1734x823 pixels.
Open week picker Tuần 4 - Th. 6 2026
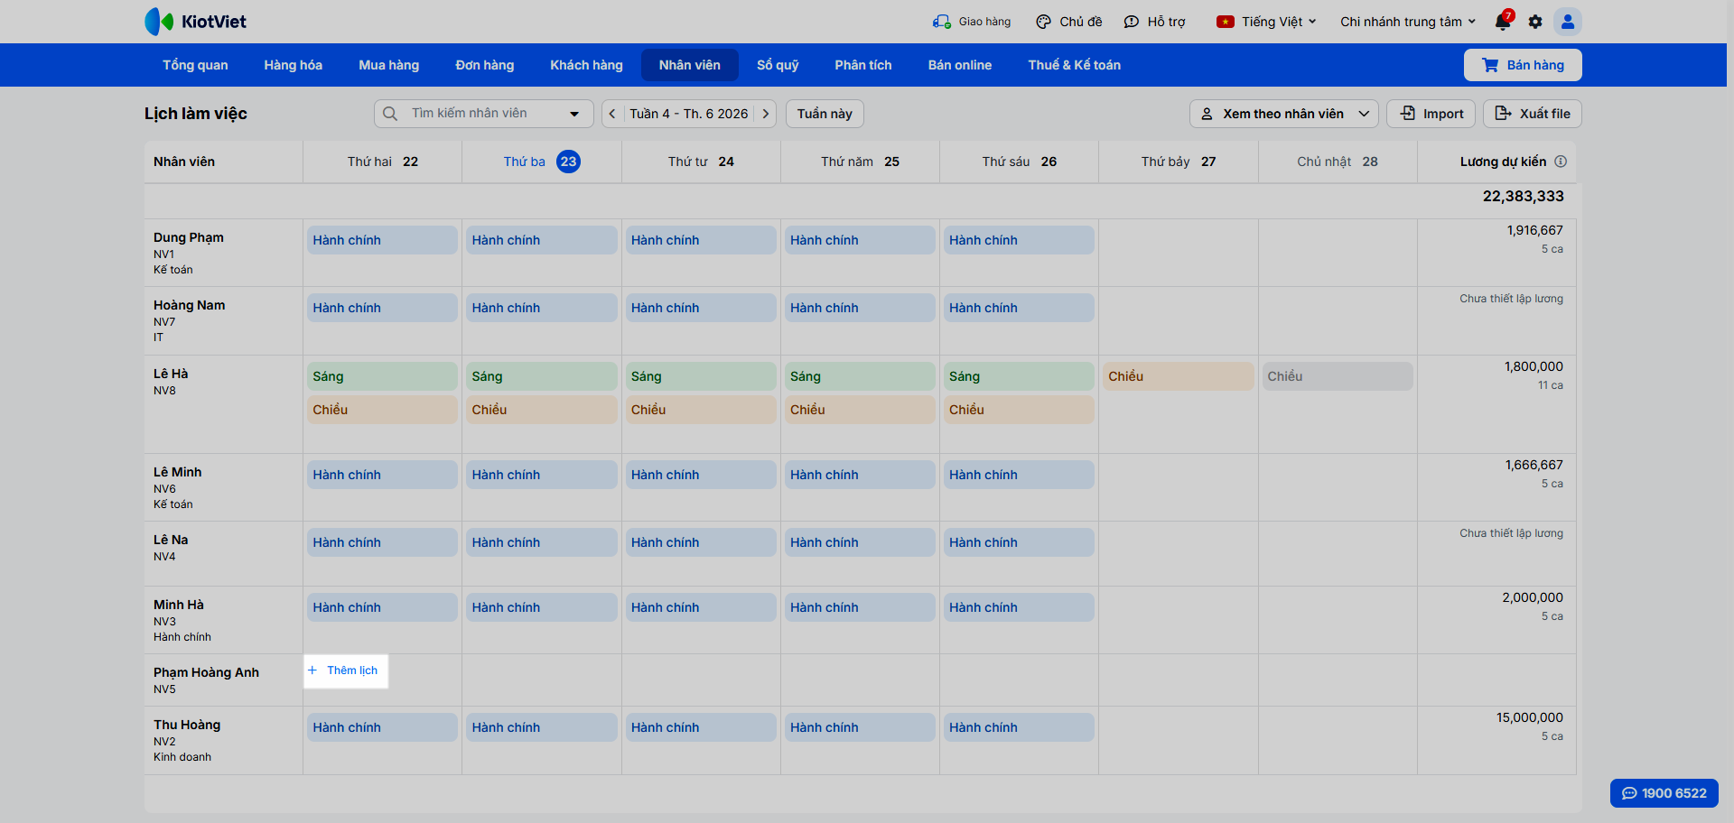point(689,114)
